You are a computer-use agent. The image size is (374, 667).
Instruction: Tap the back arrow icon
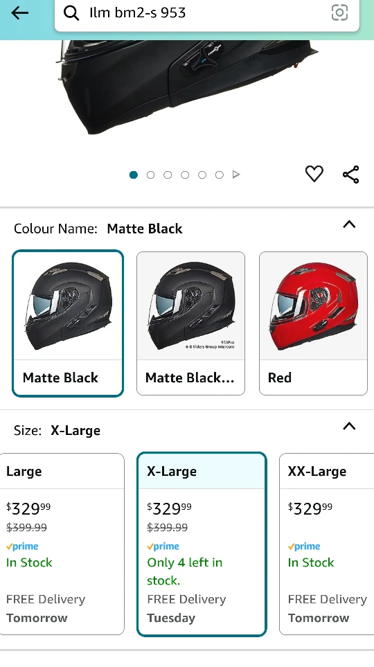pos(19,12)
